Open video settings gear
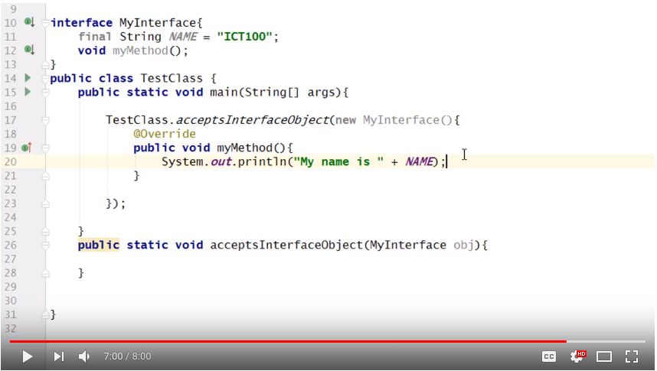The image size is (657, 371). point(577,356)
